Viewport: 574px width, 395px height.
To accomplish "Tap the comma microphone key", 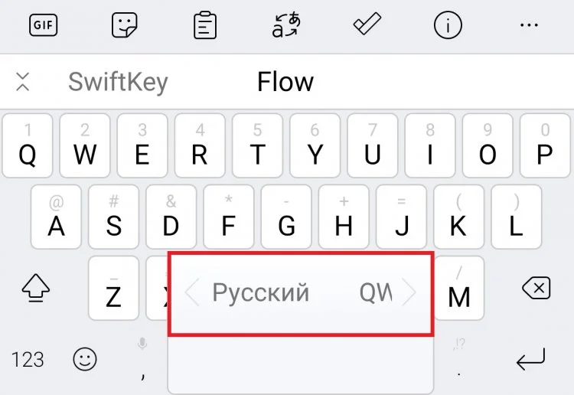I will coord(142,359).
